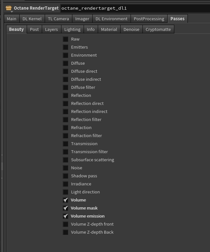Image resolution: width=210 pixels, height=252 pixels.
Task: Select the Beauty sub-tab
Action: (x=16, y=29)
